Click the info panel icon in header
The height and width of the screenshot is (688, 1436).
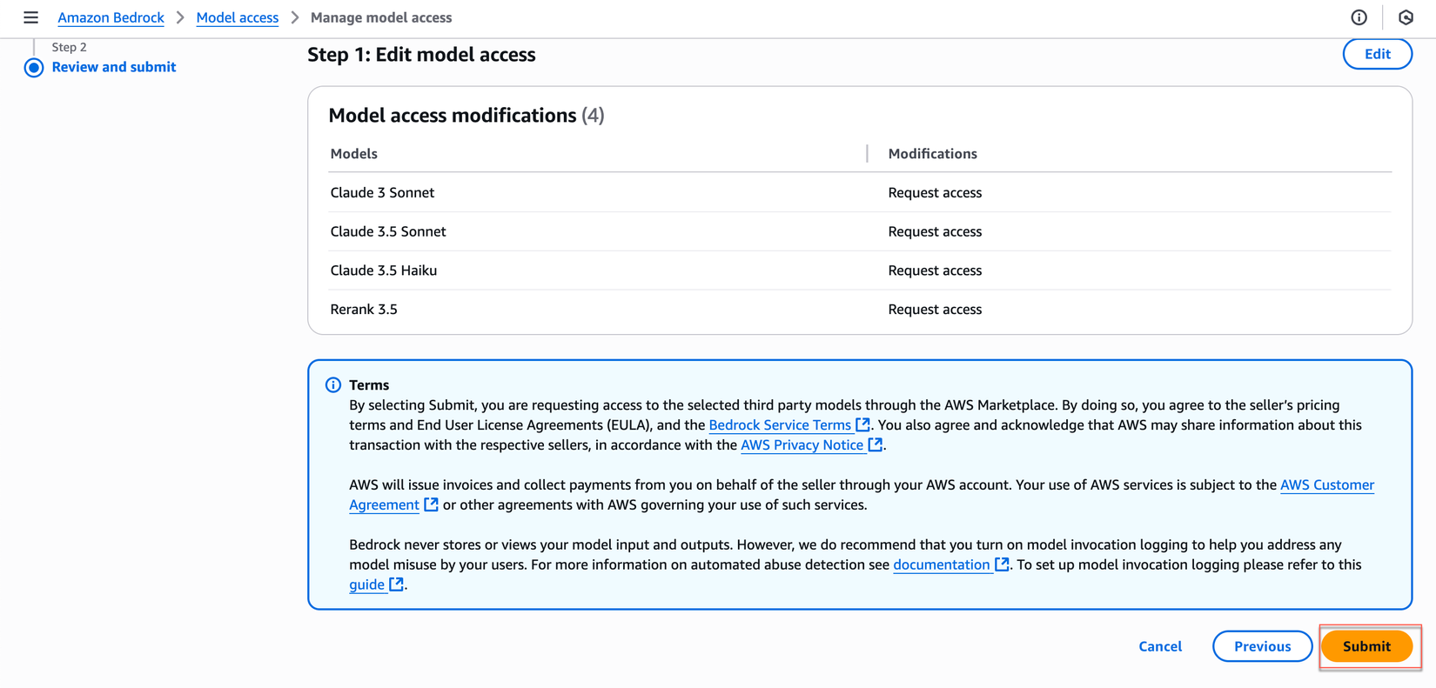(1359, 17)
